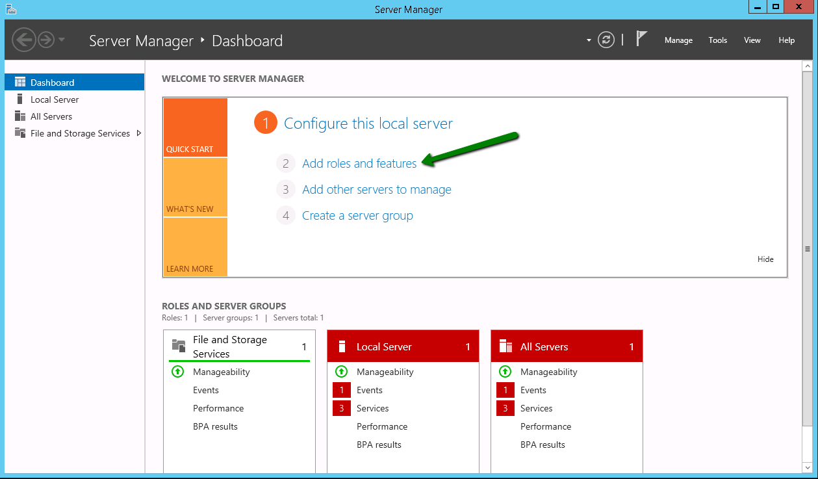Image resolution: width=818 pixels, height=479 pixels.
Task: Open BPA results in File and Storage tile
Action: [x=215, y=426]
